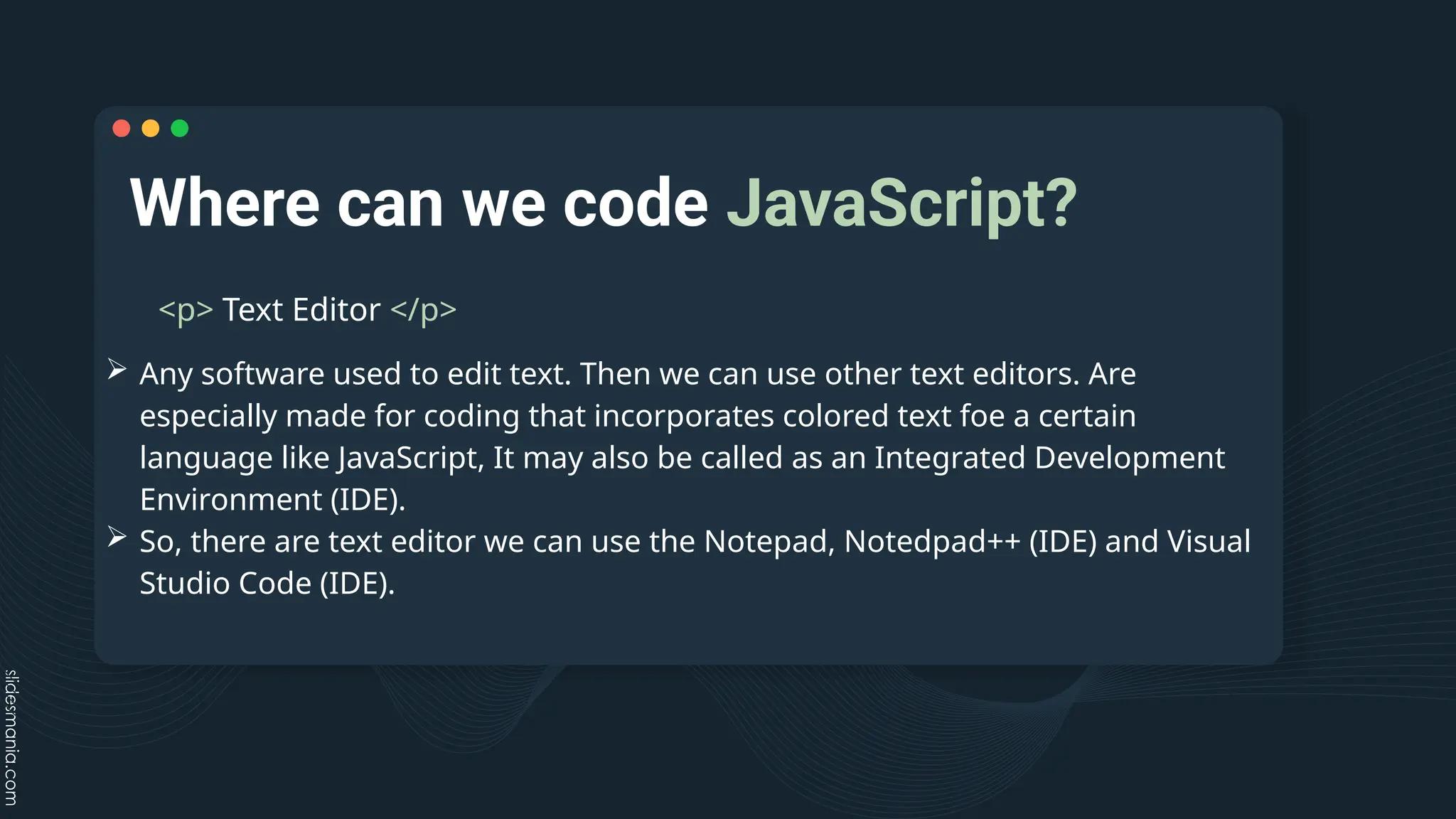Click 'Integrated Development' text in first bullet
This screenshot has width=1456, height=819.
pos(1049,459)
